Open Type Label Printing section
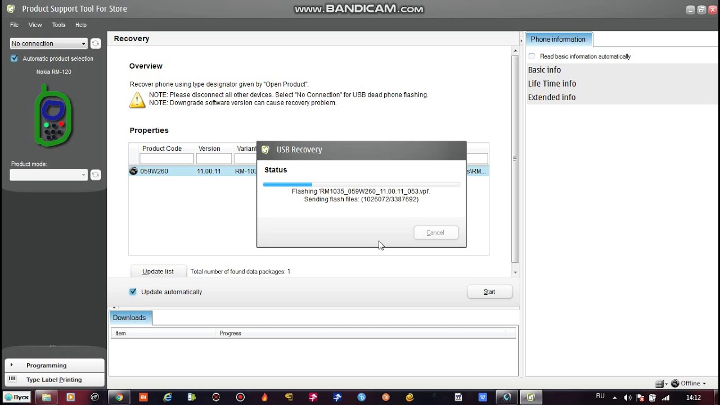 click(x=55, y=380)
